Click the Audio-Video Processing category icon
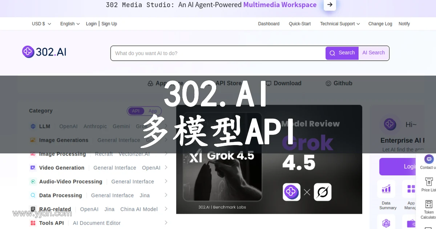 click(x=33, y=182)
